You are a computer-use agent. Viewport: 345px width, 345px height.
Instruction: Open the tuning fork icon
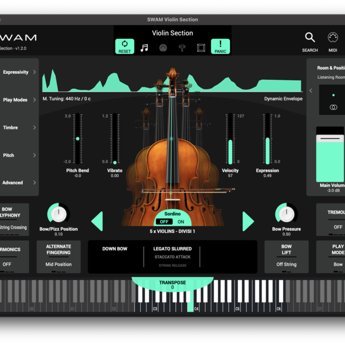point(182,47)
